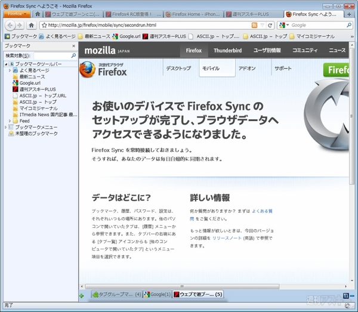Click the RSS feed icon in address bar

coord(254,25)
